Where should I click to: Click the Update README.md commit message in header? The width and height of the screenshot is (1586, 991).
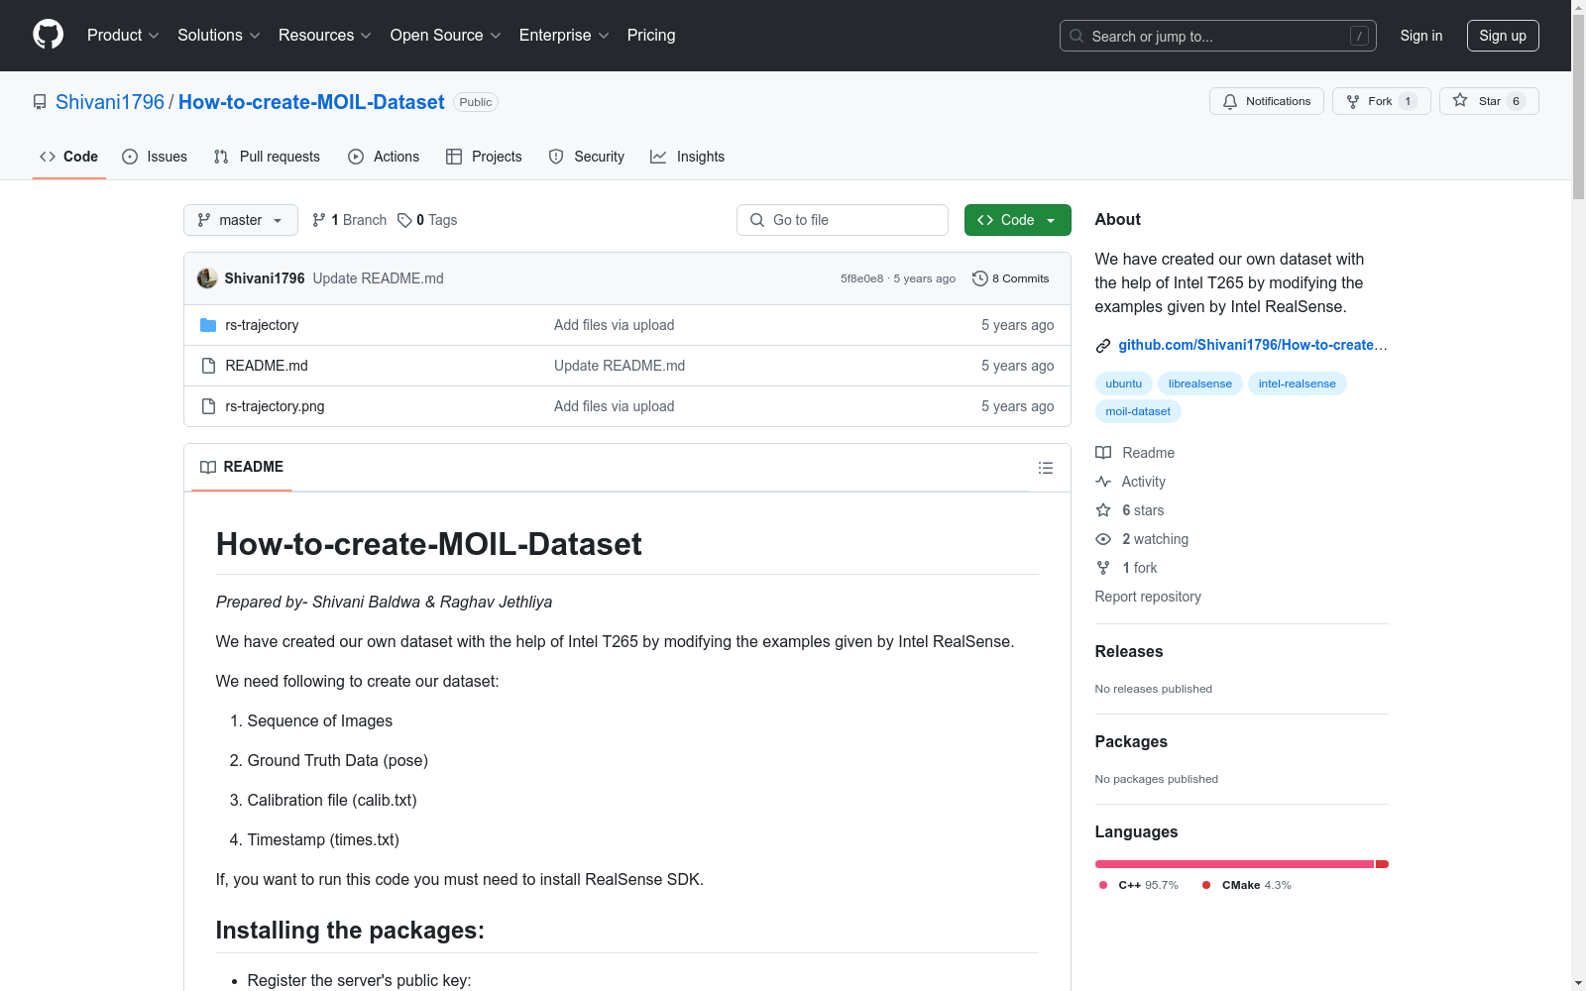(378, 278)
